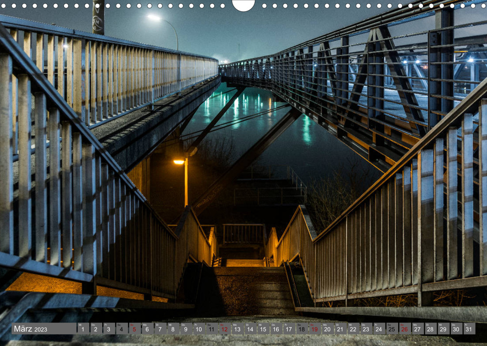Click the red Sunday 12 date
The image size is (487, 346).
225,329
